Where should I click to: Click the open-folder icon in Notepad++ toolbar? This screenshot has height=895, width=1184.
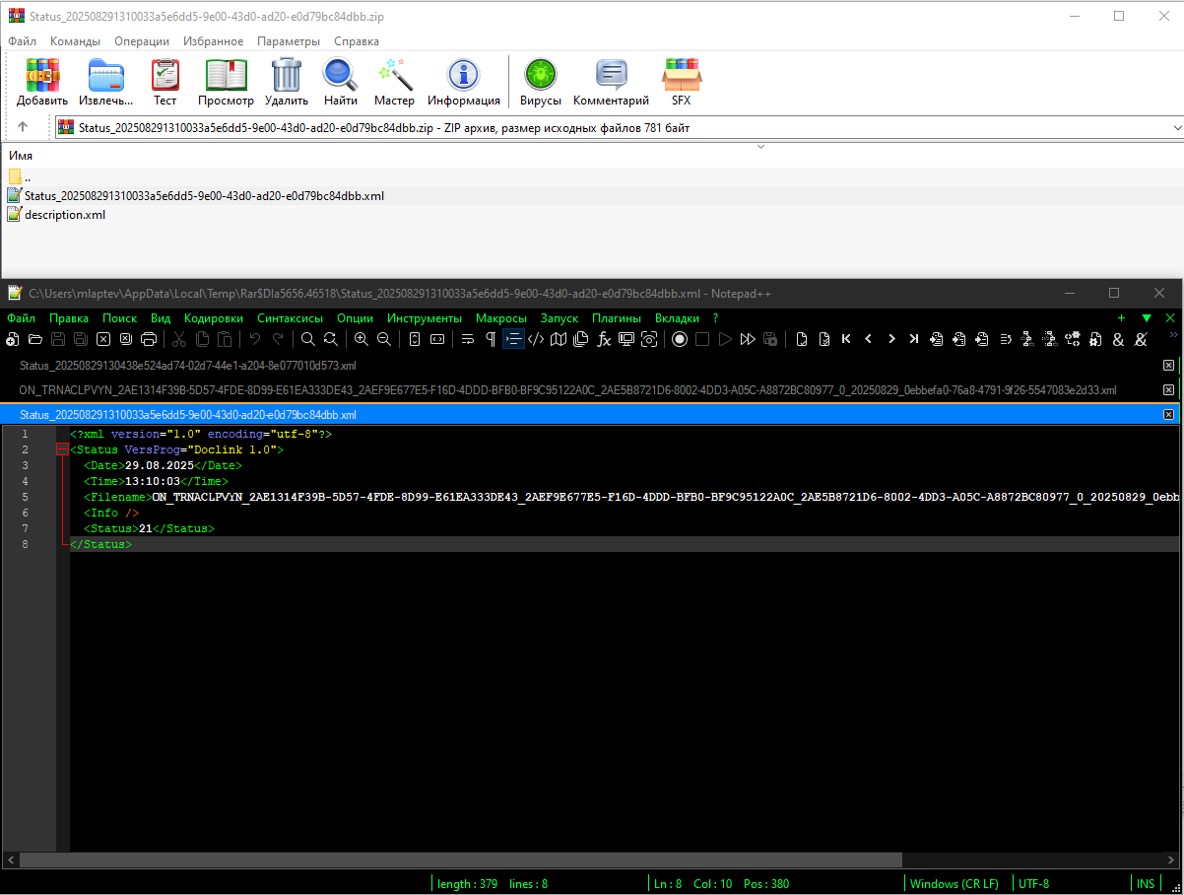coord(35,339)
